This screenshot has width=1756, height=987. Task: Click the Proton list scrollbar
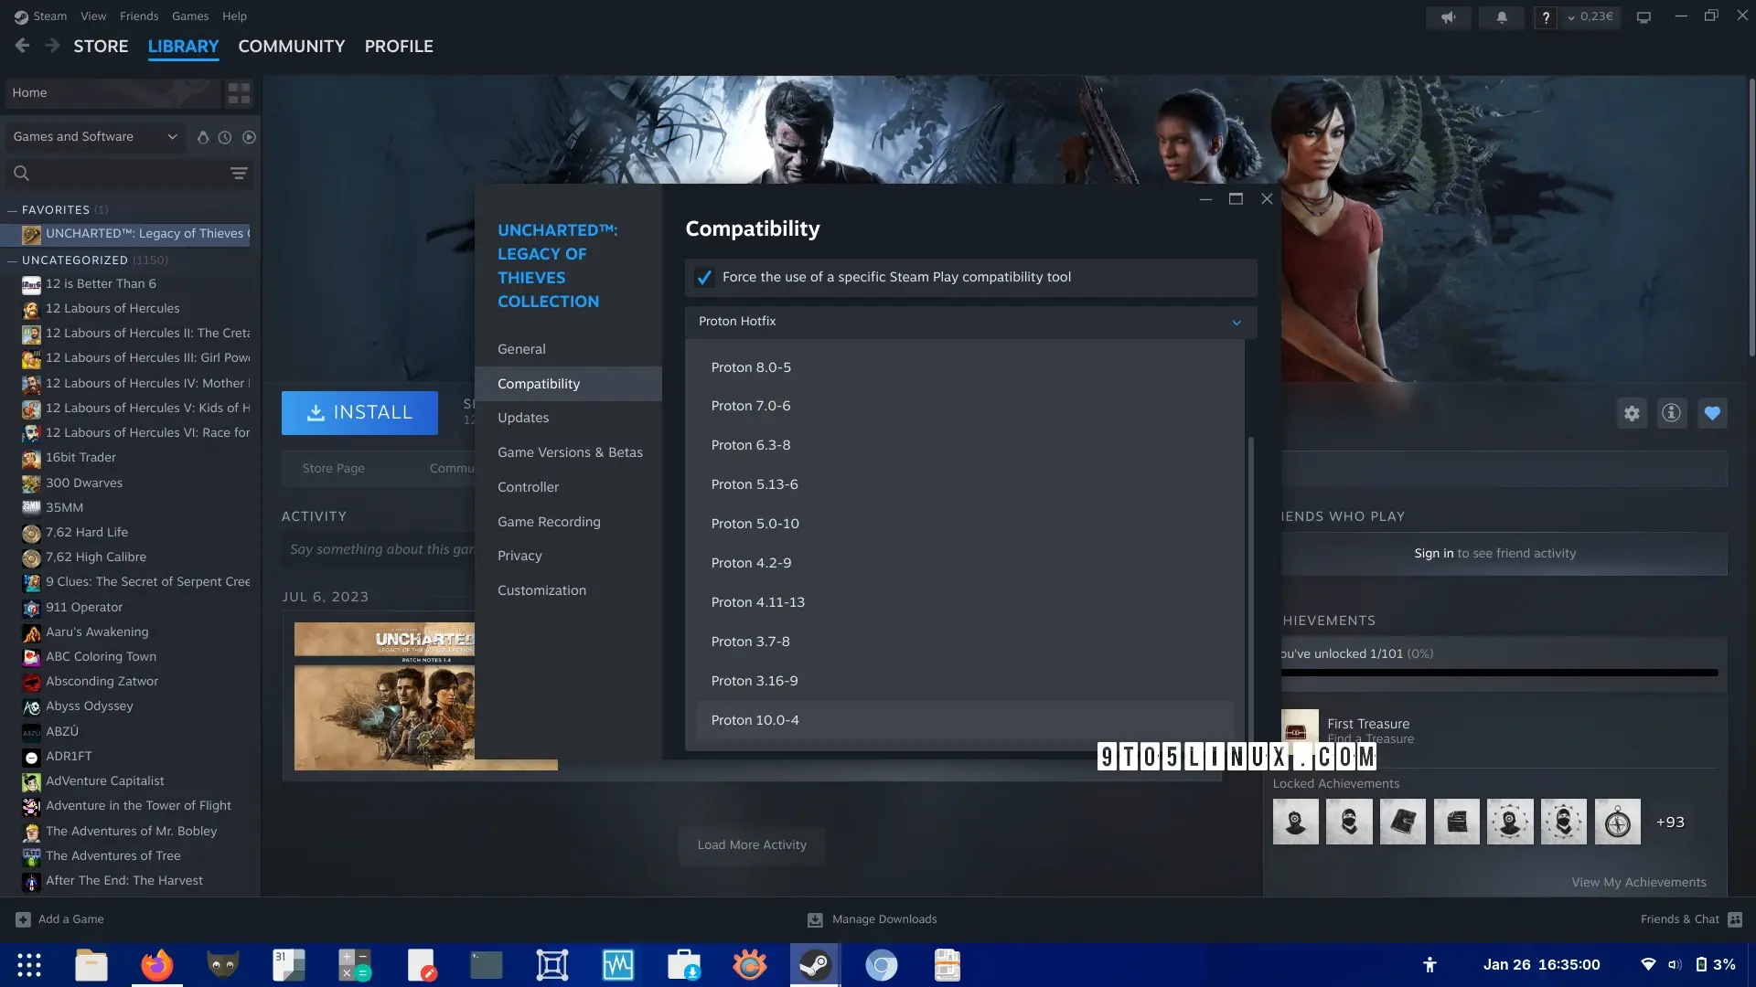tap(1250, 585)
